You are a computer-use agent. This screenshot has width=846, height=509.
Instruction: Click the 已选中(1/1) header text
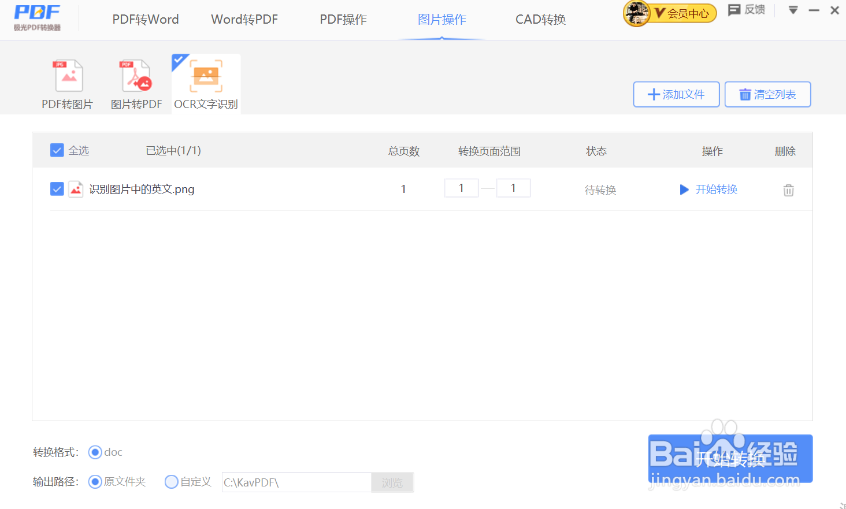(173, 151)
